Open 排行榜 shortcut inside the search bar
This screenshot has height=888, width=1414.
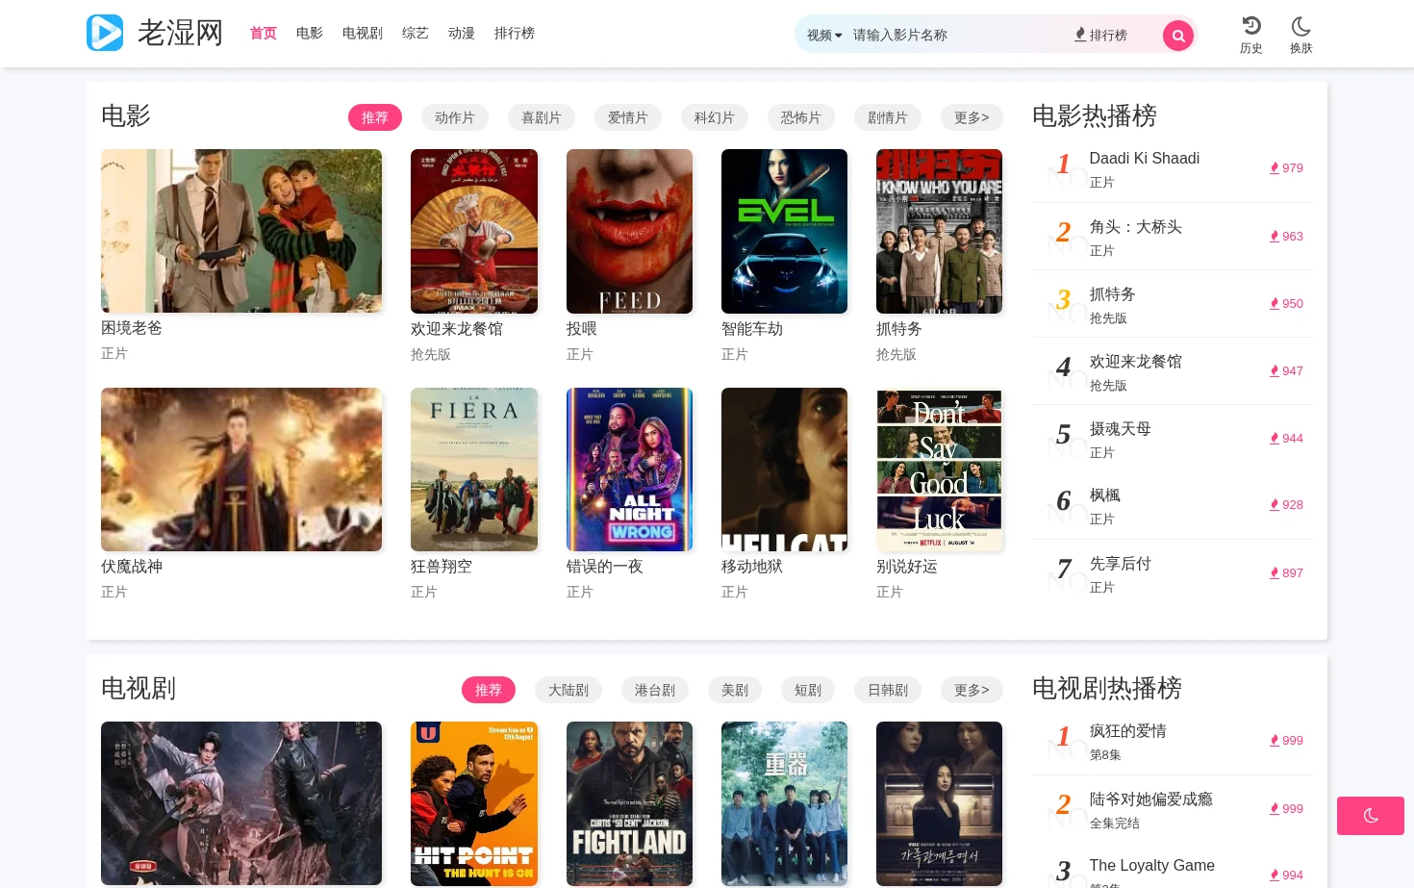click(x=1101, y=35)
